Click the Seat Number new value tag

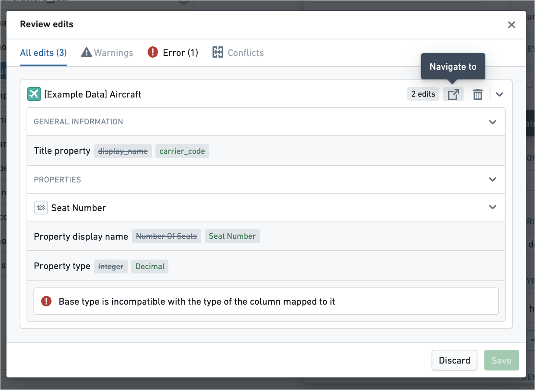(x=232, y=236)
